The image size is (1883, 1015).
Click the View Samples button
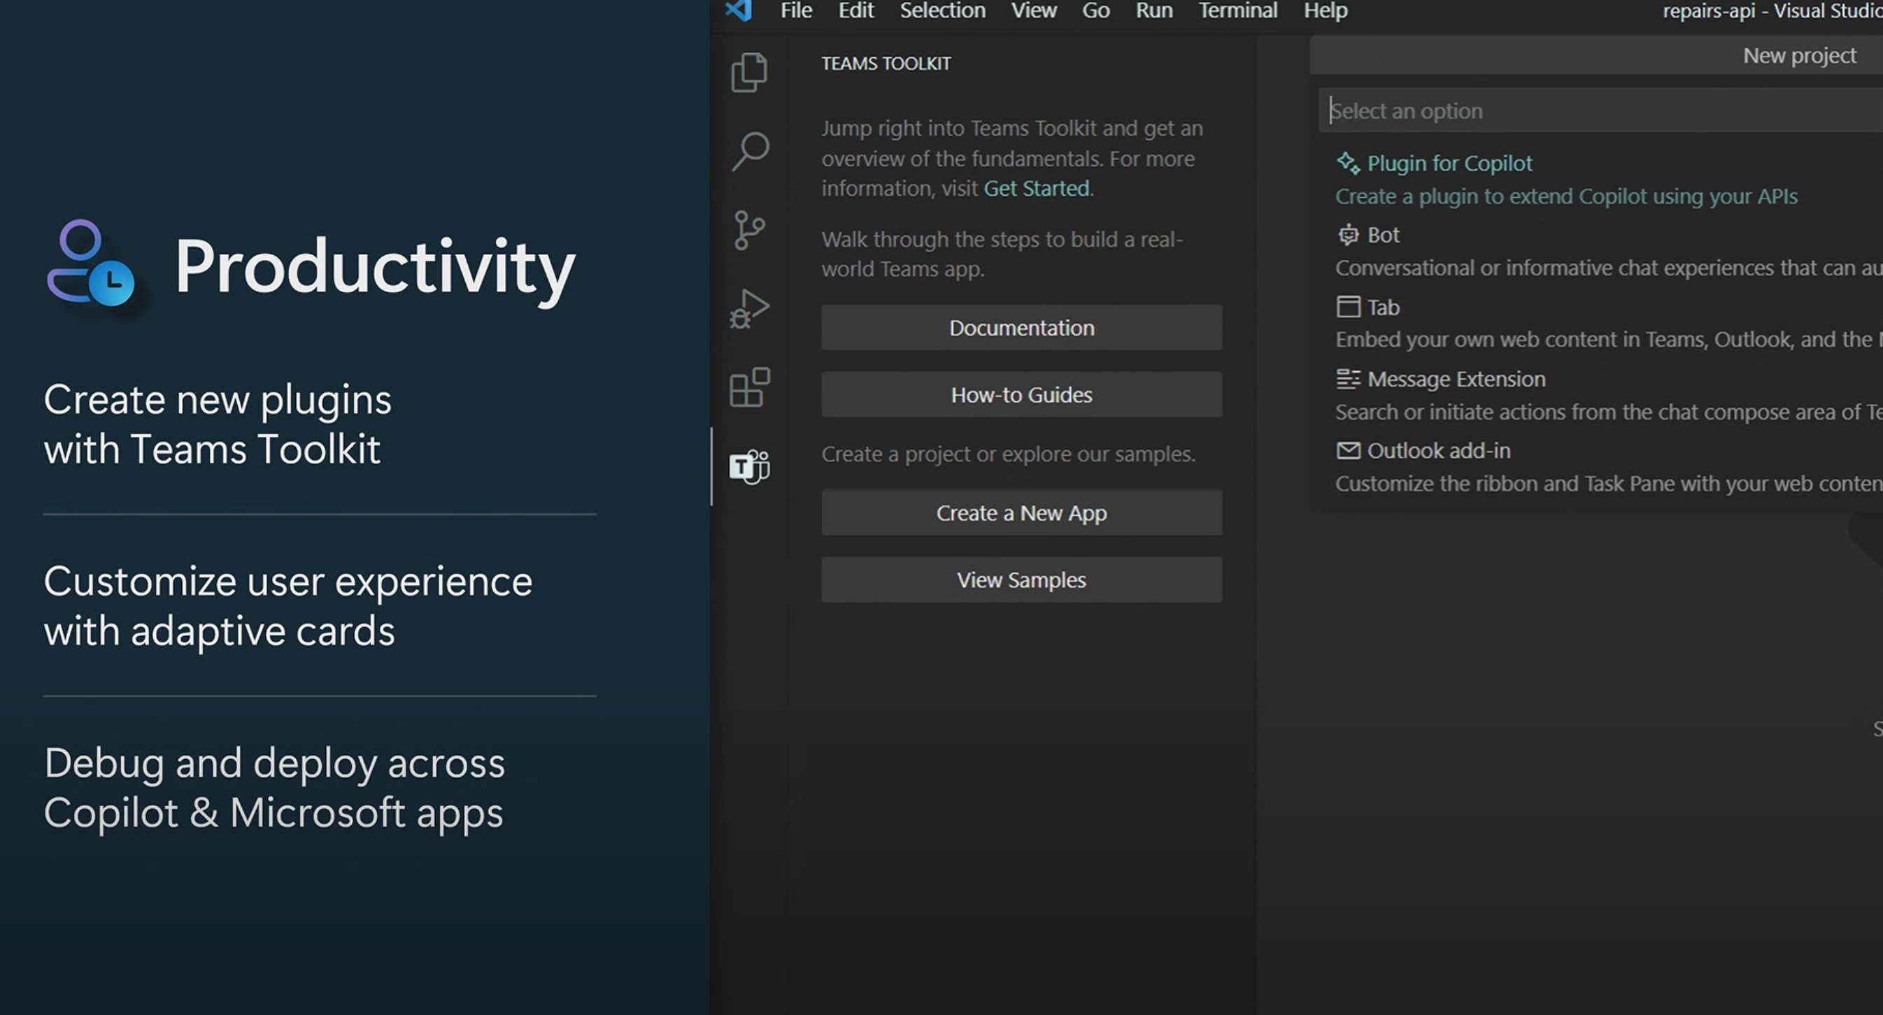(x=1021, y=580)
